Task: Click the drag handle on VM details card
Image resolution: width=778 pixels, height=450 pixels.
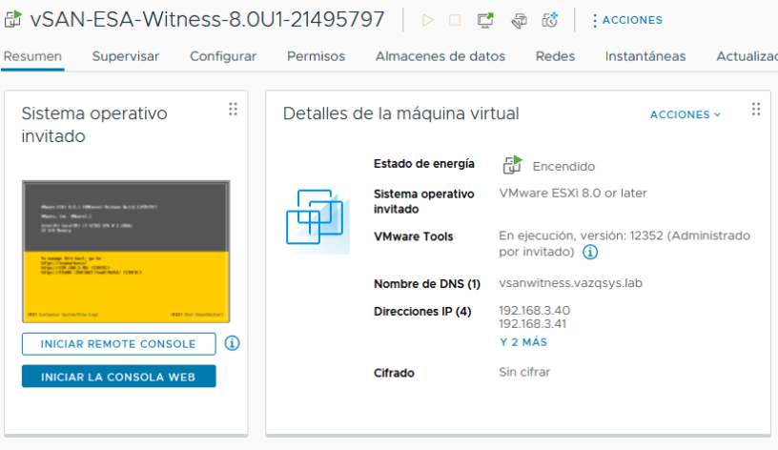Action: coord(756,110)
